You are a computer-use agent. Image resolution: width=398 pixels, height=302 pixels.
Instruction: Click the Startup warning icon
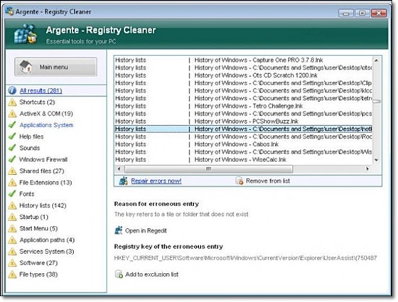coord(12,217)
